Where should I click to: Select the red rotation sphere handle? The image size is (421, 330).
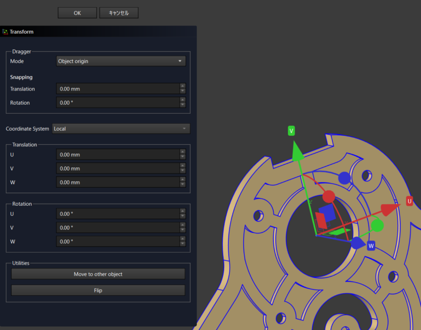coord(328,197)
